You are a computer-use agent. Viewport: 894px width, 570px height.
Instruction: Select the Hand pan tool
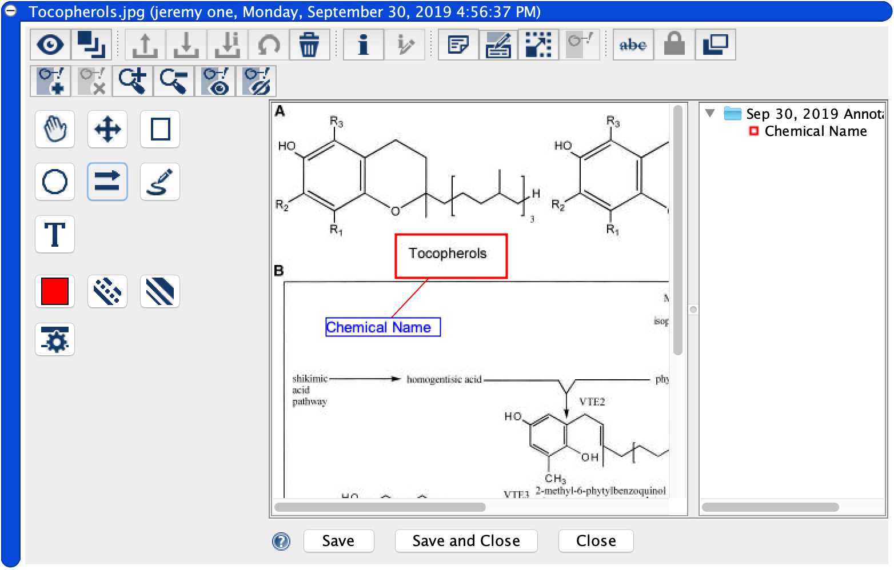(x=54, y=129)
